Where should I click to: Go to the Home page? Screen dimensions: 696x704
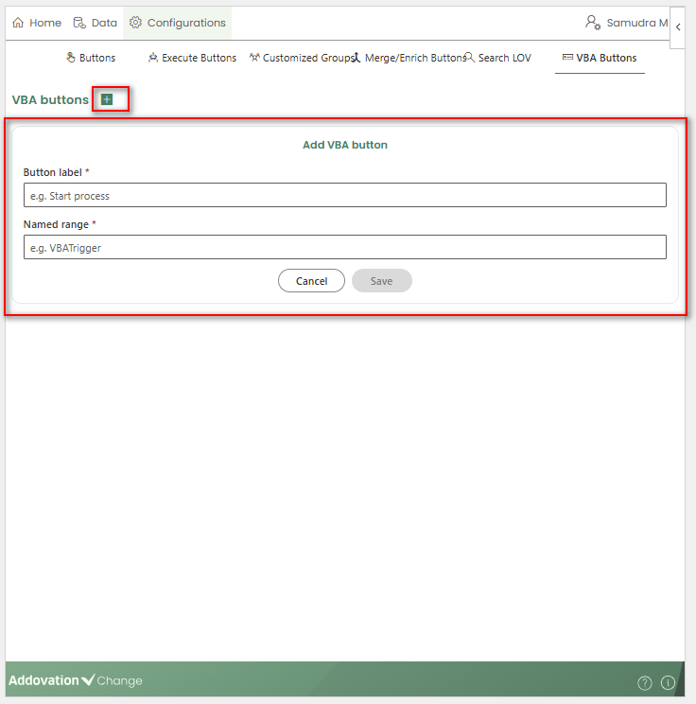coord(37,23)
